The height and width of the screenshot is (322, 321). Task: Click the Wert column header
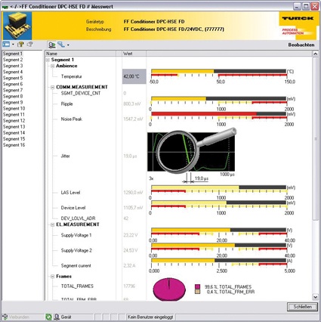pyautogui.click(x=134, y=54)
